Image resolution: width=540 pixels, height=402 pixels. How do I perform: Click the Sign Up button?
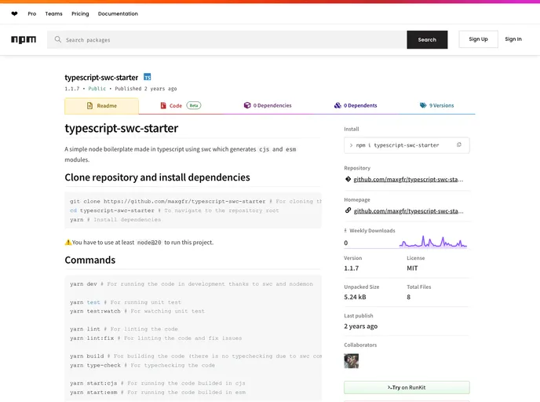pos(478,39)
